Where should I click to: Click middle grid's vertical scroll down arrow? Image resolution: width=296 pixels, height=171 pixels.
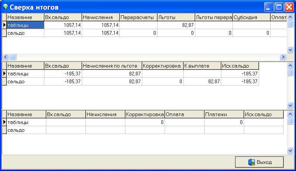click(290, 106)
